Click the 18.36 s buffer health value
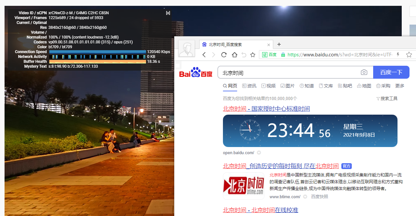This screenshot has width=416, height=216. [x=153, y=62]
